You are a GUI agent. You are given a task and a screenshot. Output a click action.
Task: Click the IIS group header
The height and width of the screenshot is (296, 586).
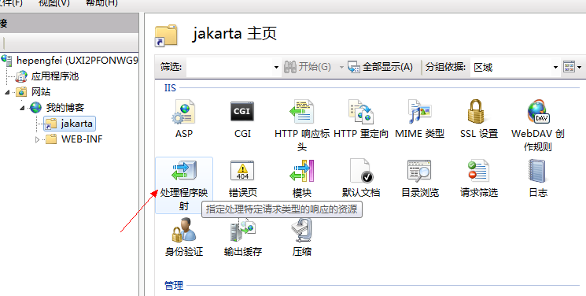click(x=170, y=88)
